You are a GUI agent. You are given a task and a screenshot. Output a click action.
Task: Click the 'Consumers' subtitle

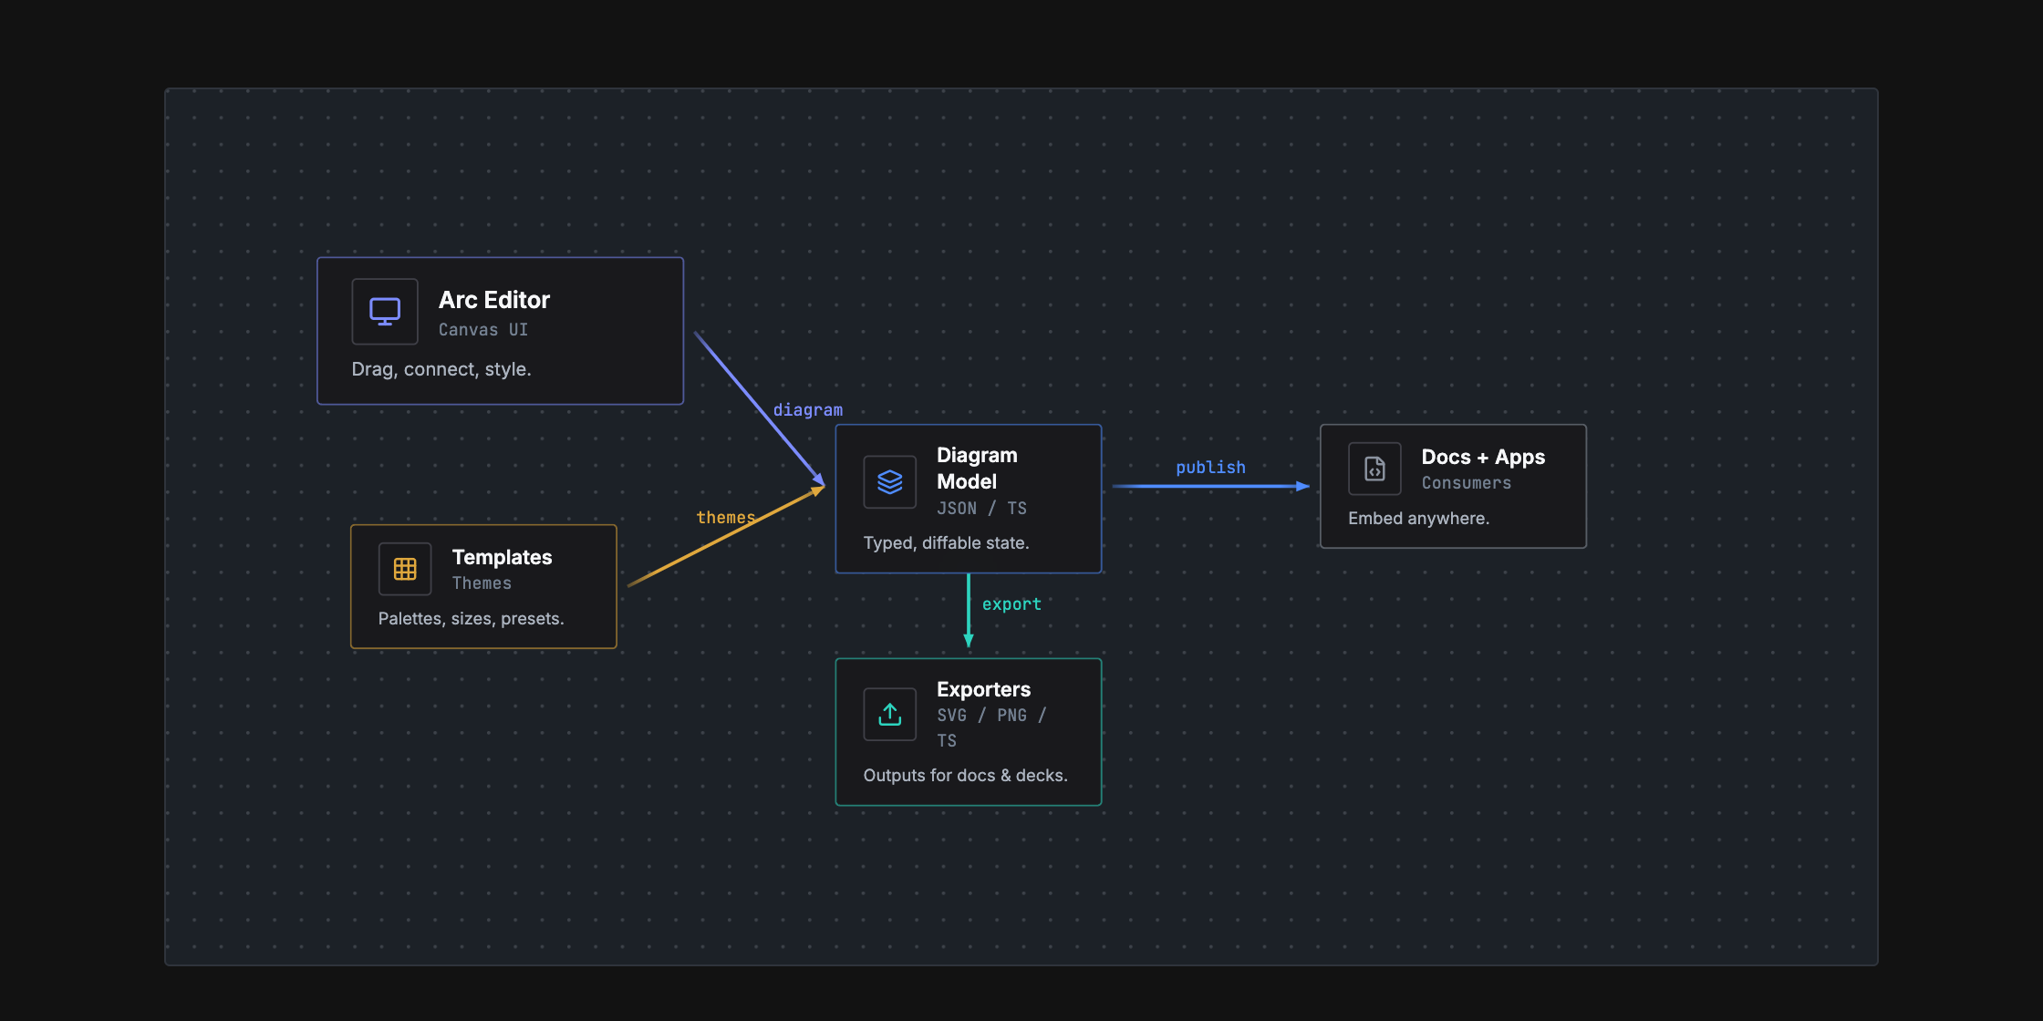[1467, 483]
